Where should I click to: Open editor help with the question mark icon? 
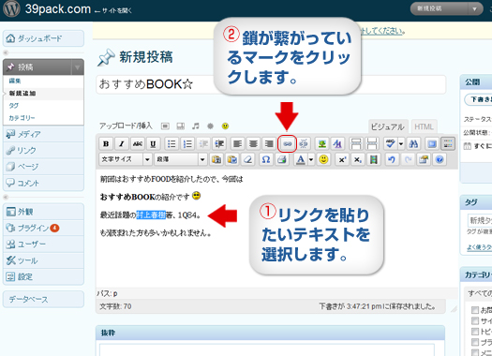coord(440,159)
